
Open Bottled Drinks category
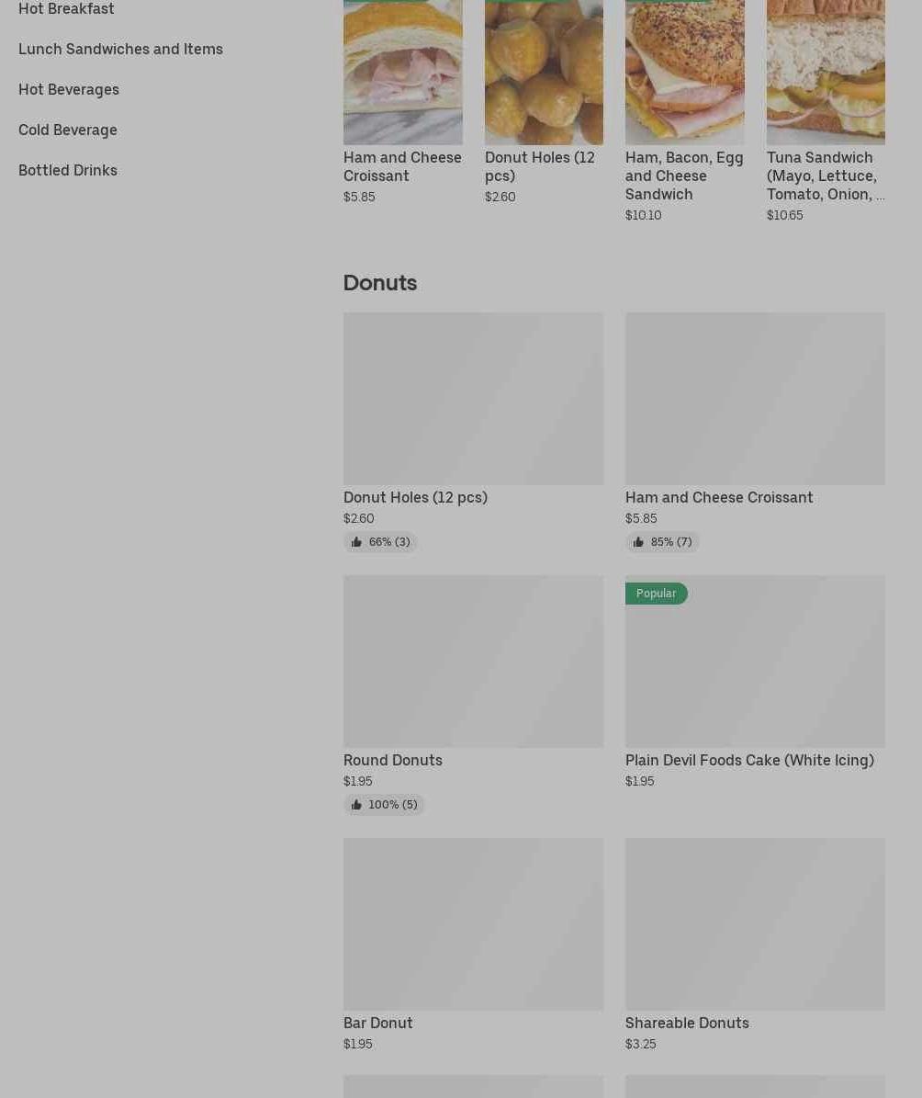click(x=68, y=171)
